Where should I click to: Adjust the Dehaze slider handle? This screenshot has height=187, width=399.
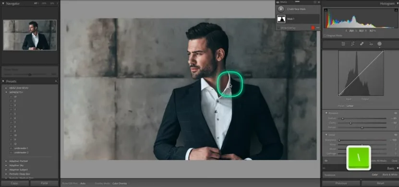tap(362, 128)
